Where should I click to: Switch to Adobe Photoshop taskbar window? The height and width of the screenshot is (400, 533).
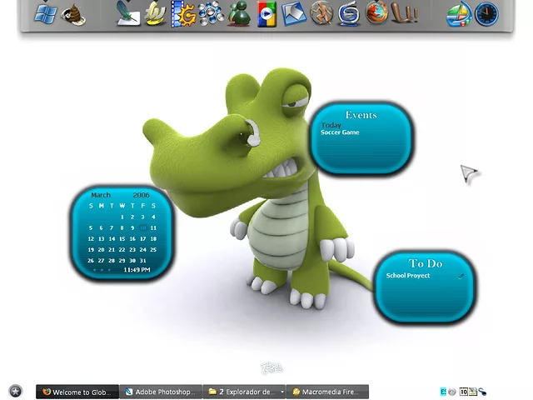point(161,392)
